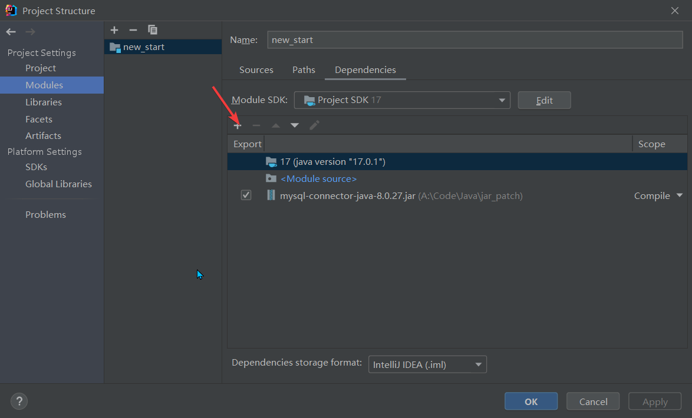Open Facets settings

click(x=39, y=120)
